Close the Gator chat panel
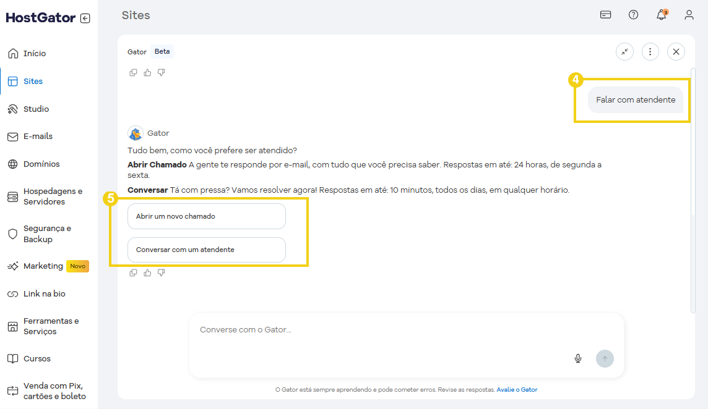 coord(676,52)
